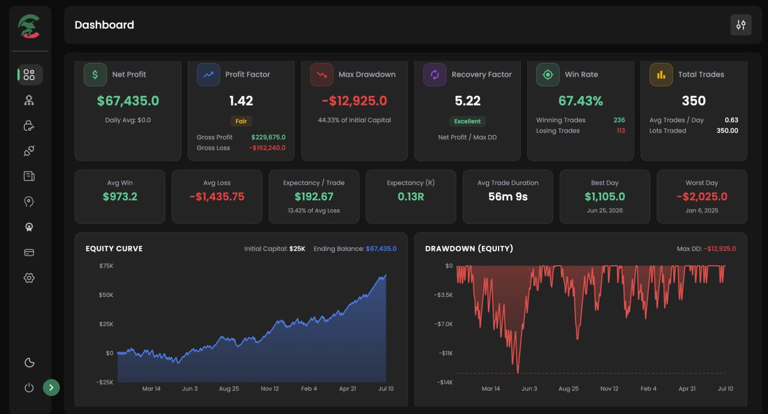This screenshot has width=768, height=414.
Task: Click the Total Trades bar-chart icon
Action: 661,74
